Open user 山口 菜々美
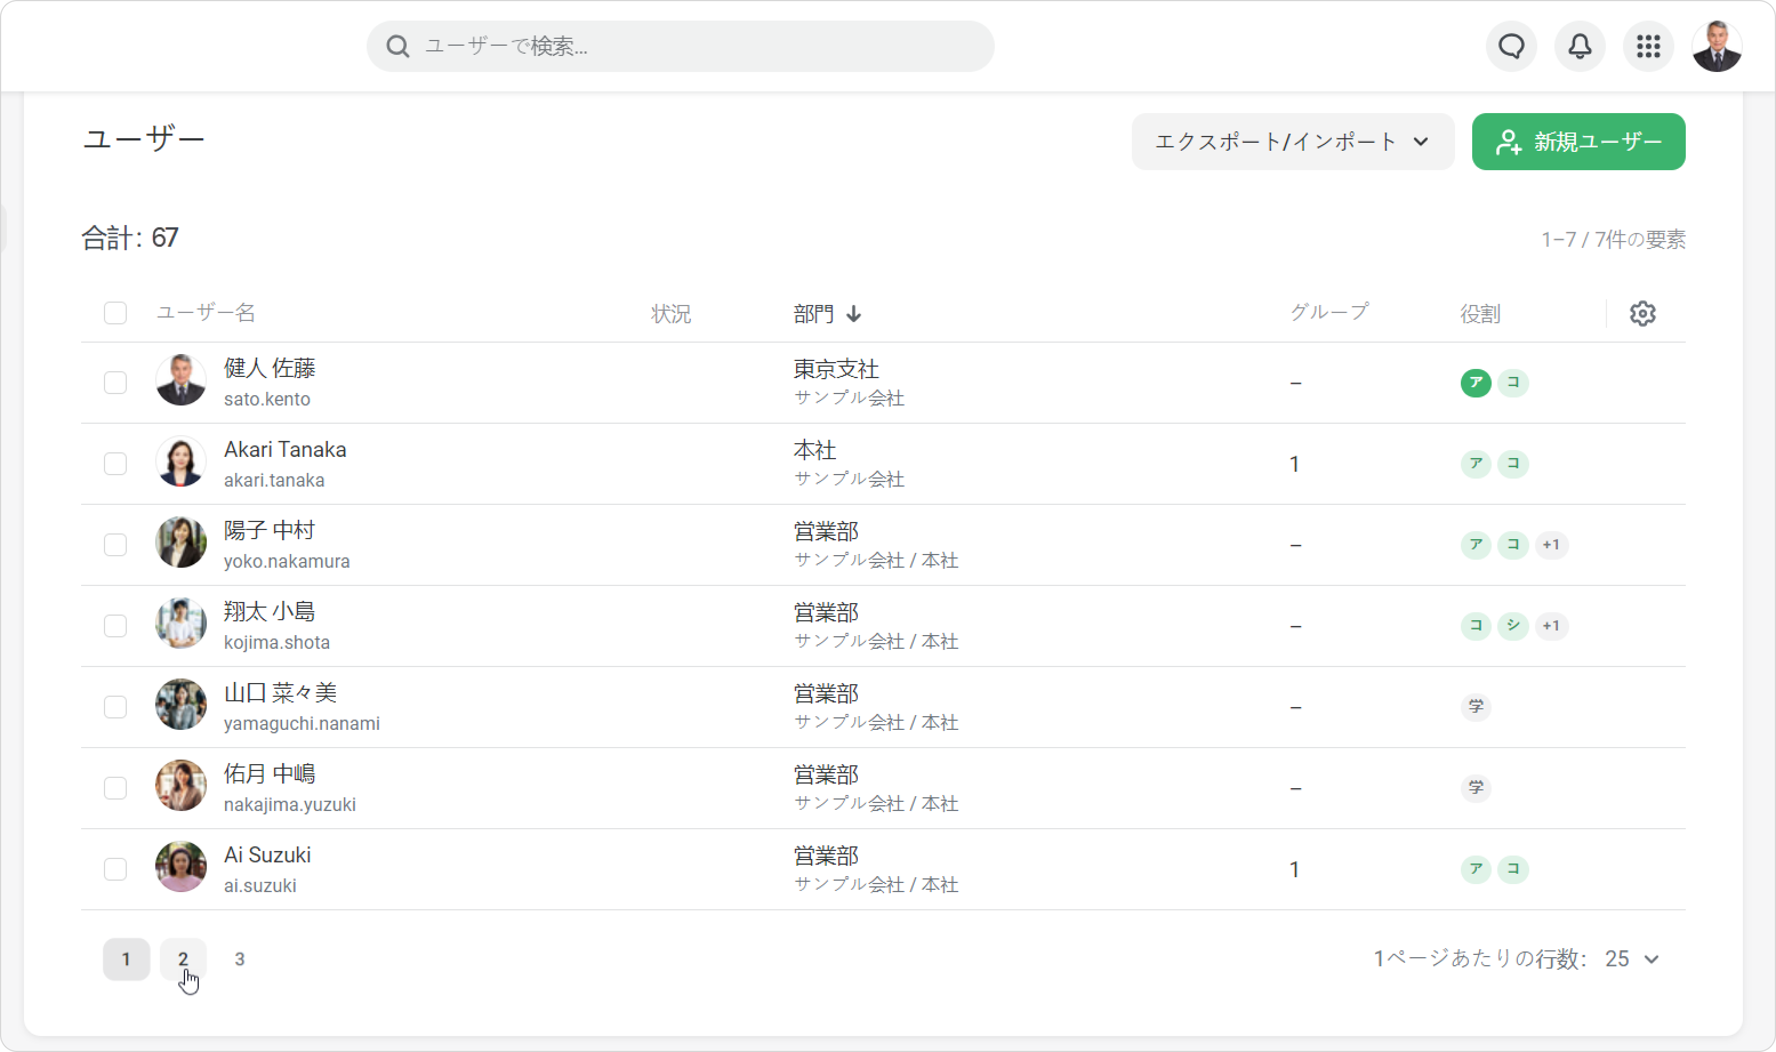Viewport: 1776px width, 1052px height. (280, 693)
